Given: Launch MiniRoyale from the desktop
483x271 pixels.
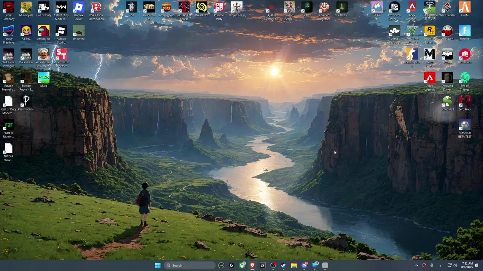Looking at the screenshot, I should click(26, 9).
